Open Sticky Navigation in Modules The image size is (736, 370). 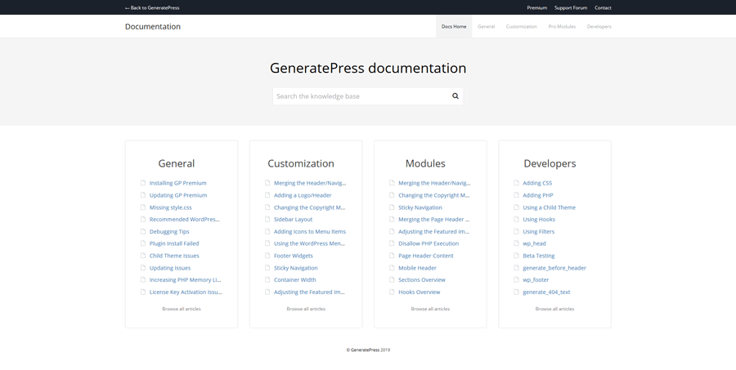420,207
